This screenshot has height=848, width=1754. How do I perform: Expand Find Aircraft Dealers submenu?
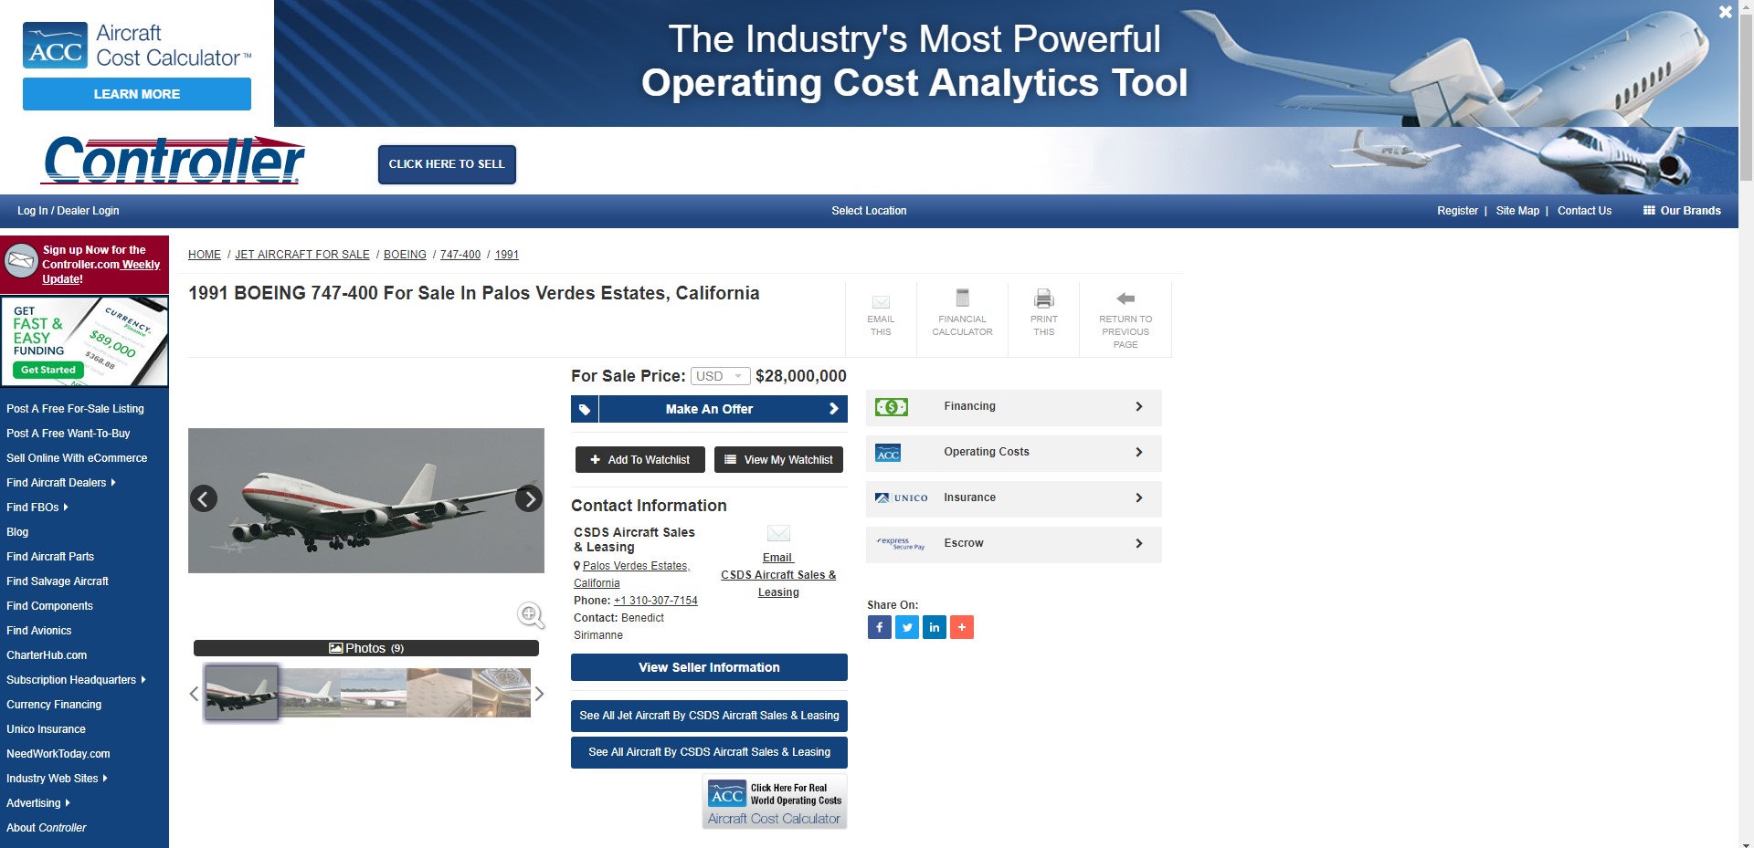pos(112,483)
